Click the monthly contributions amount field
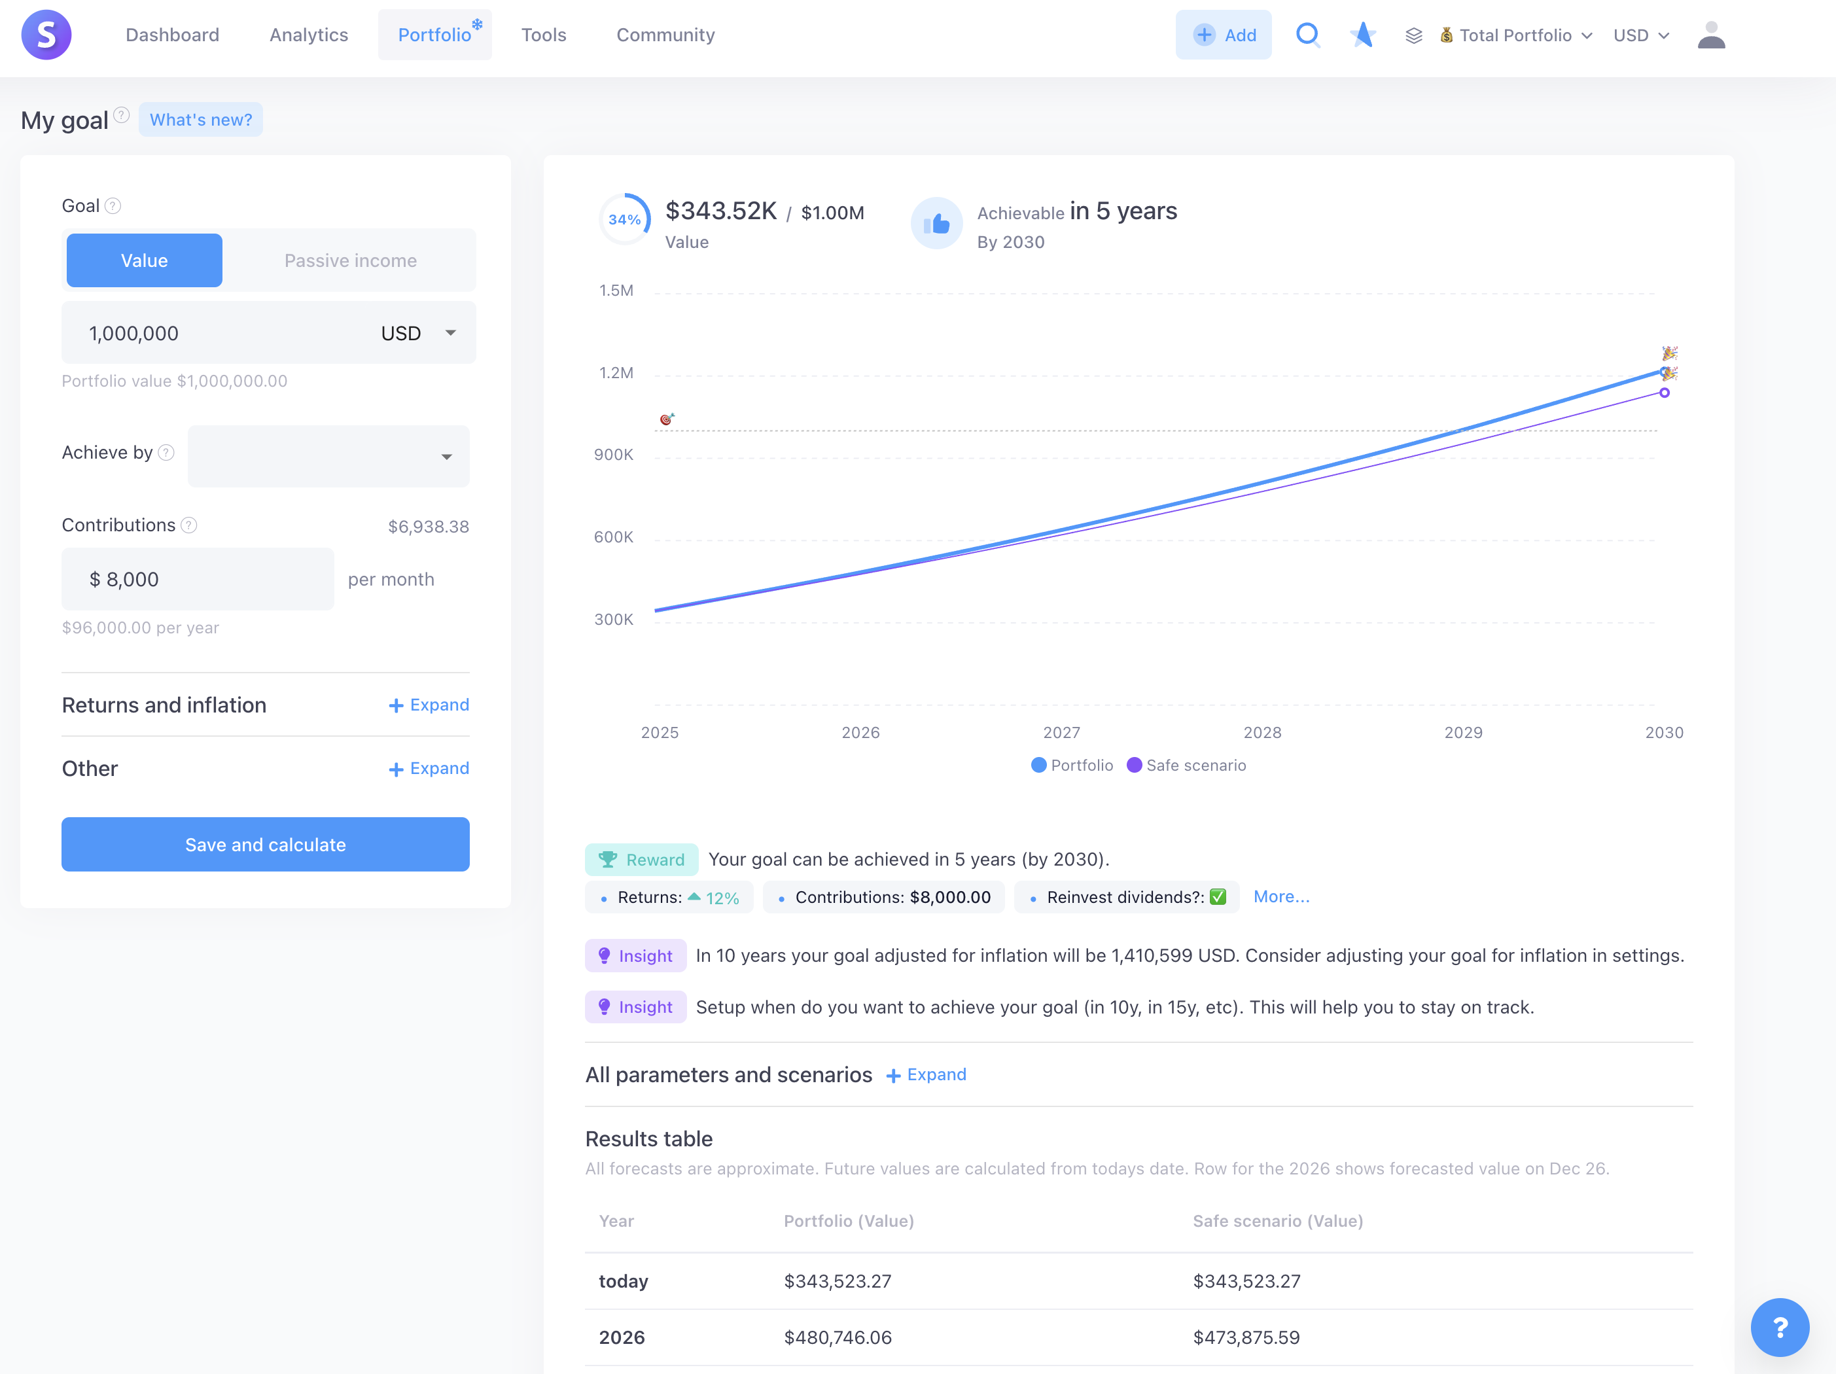Viewport: 1836px width, 1374px height. point(198,580)
